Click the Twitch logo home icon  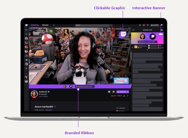click(x=26, y=25)
